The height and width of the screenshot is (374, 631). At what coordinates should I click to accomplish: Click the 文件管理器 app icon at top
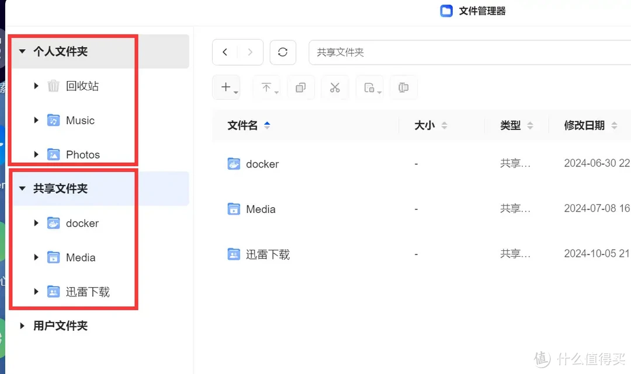click(x=446, y=11)
